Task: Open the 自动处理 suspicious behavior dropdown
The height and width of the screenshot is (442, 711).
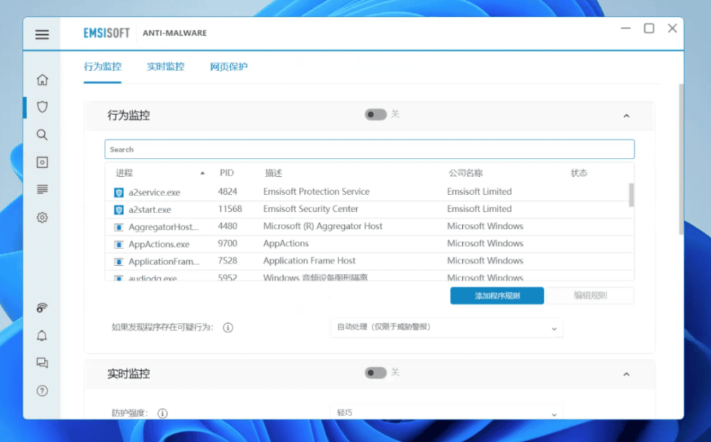Action: point(447,328)
